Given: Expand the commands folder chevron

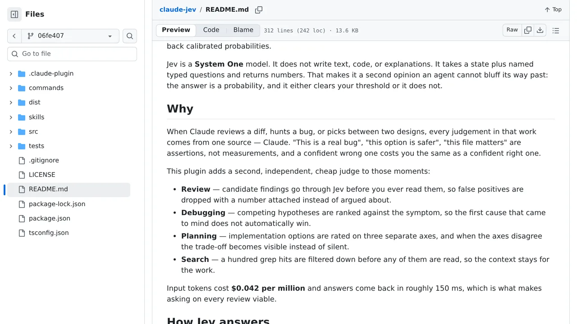Looking at the screenshot, I should click(11, 88).
